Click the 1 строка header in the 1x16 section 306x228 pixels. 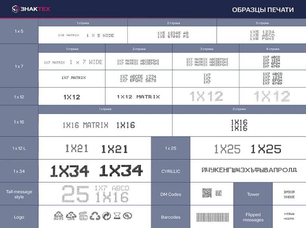click(105, 109)
